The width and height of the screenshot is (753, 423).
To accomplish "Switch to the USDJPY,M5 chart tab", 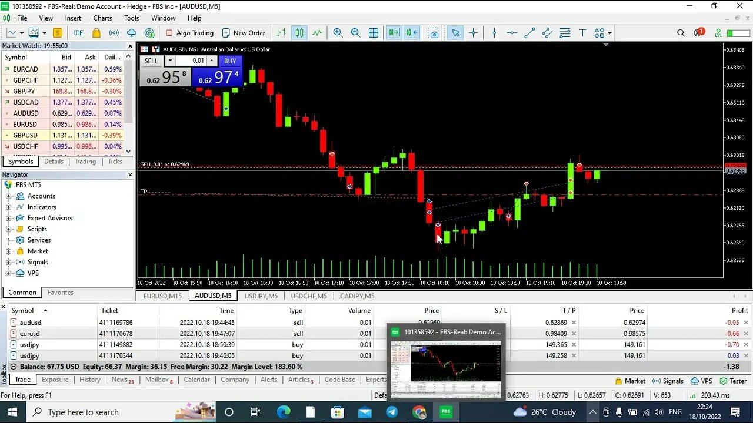I will coord(261,296).
